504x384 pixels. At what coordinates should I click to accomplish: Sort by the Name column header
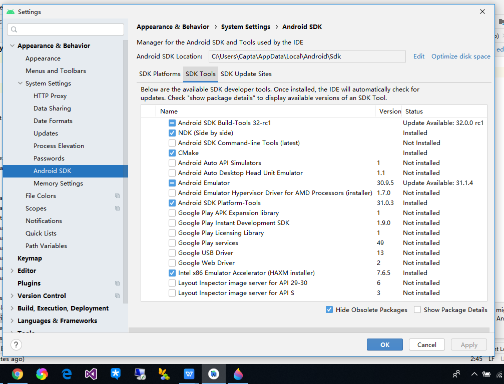pyautogui.click(x=265, y=111)
